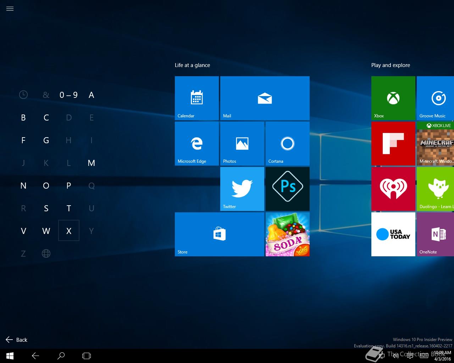Click the Play and explore header
The height and width of the screenshot is (363, 454).
(391, 65)
